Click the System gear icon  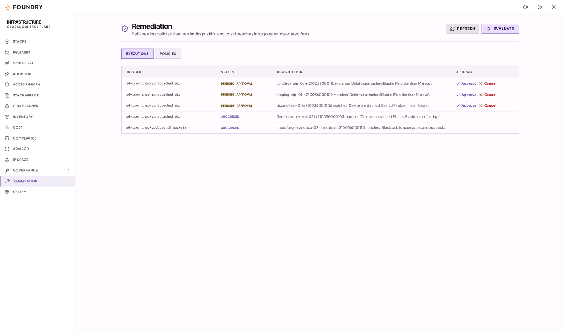point(7,192)
